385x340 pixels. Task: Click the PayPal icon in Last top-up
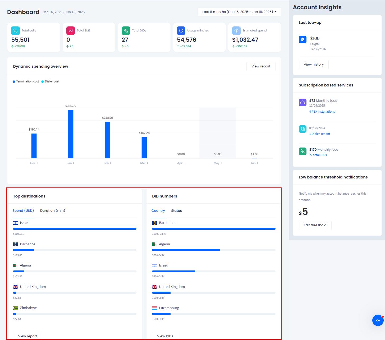pos(302,39)
